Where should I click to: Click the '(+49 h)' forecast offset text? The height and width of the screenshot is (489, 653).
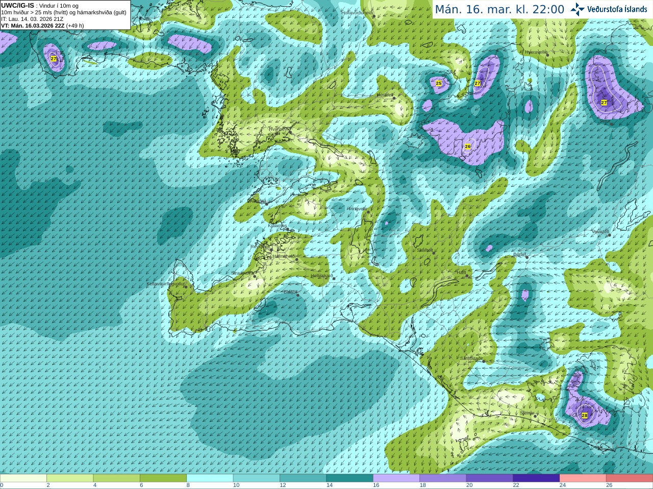(x=75, y=26)
